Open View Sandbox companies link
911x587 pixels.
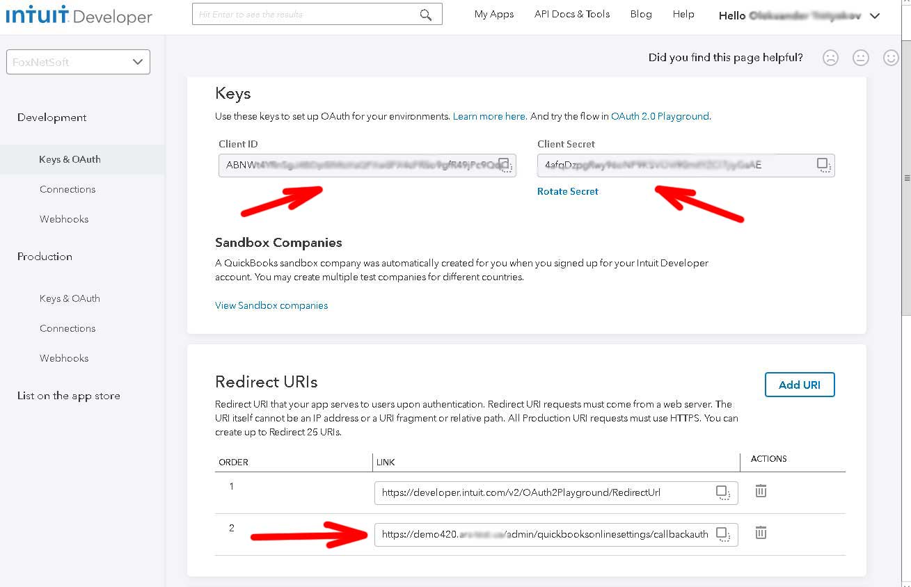[x=271, y=305]
